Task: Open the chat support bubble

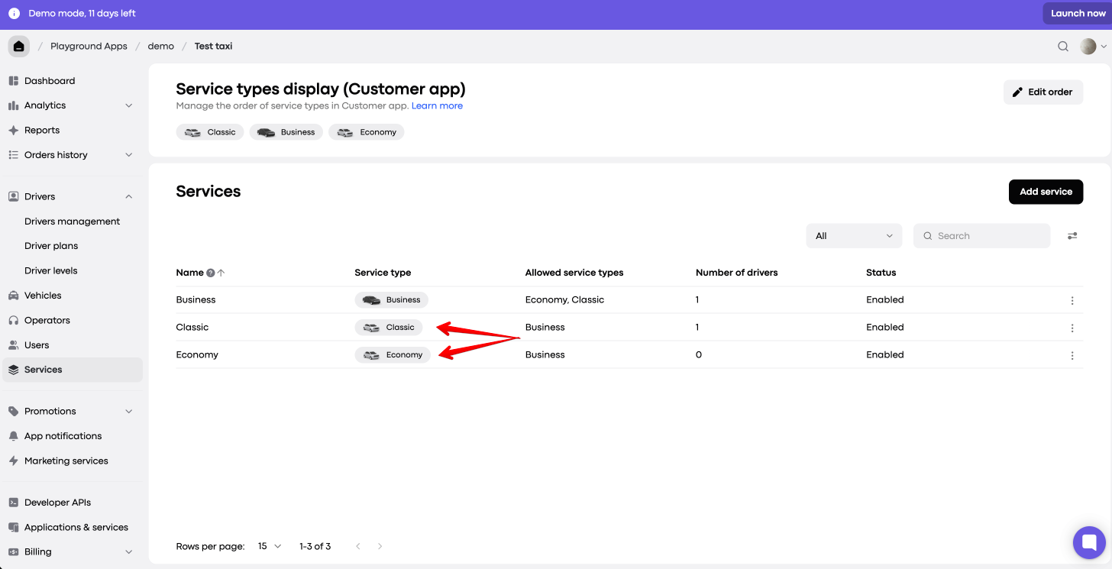Action: pos(1089,543)
